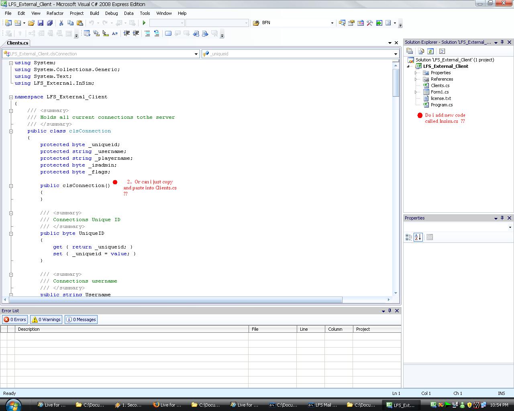The width and height of the screenshot is (514, 411).
Task: Toggle Alphabetical sort in Properties panel
Action: [x=418, y=237]
